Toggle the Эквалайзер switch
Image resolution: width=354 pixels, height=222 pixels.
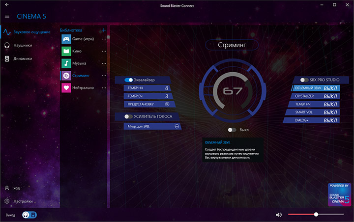click(x=129, y=80)
